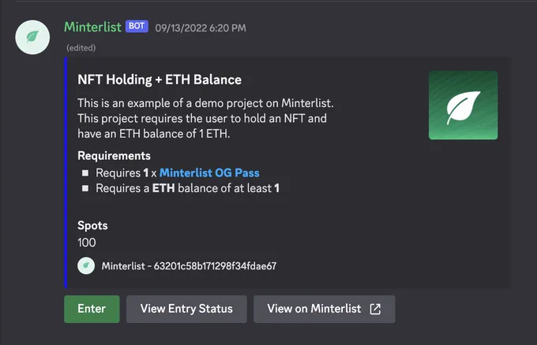Open the Minterlist OG Pass link
Viewport: 537px width, 345px height.
point(209,172)
